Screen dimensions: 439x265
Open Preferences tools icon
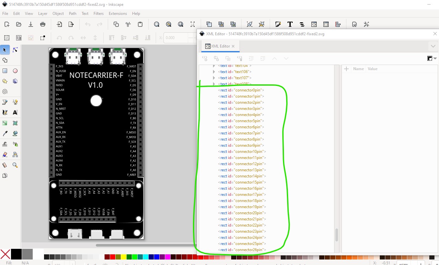pos(366,24)
